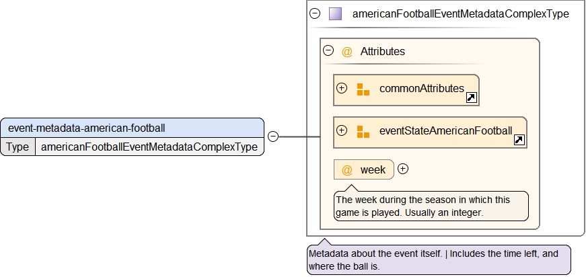The width and height of the screenshot is (586, 277).
Task: Expand the commonAttributes group
Action: tap(342, 88)
